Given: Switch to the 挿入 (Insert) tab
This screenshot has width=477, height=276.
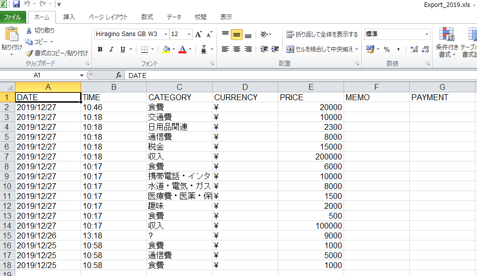Looking at the screenshot, I should (x=69, y=17).
